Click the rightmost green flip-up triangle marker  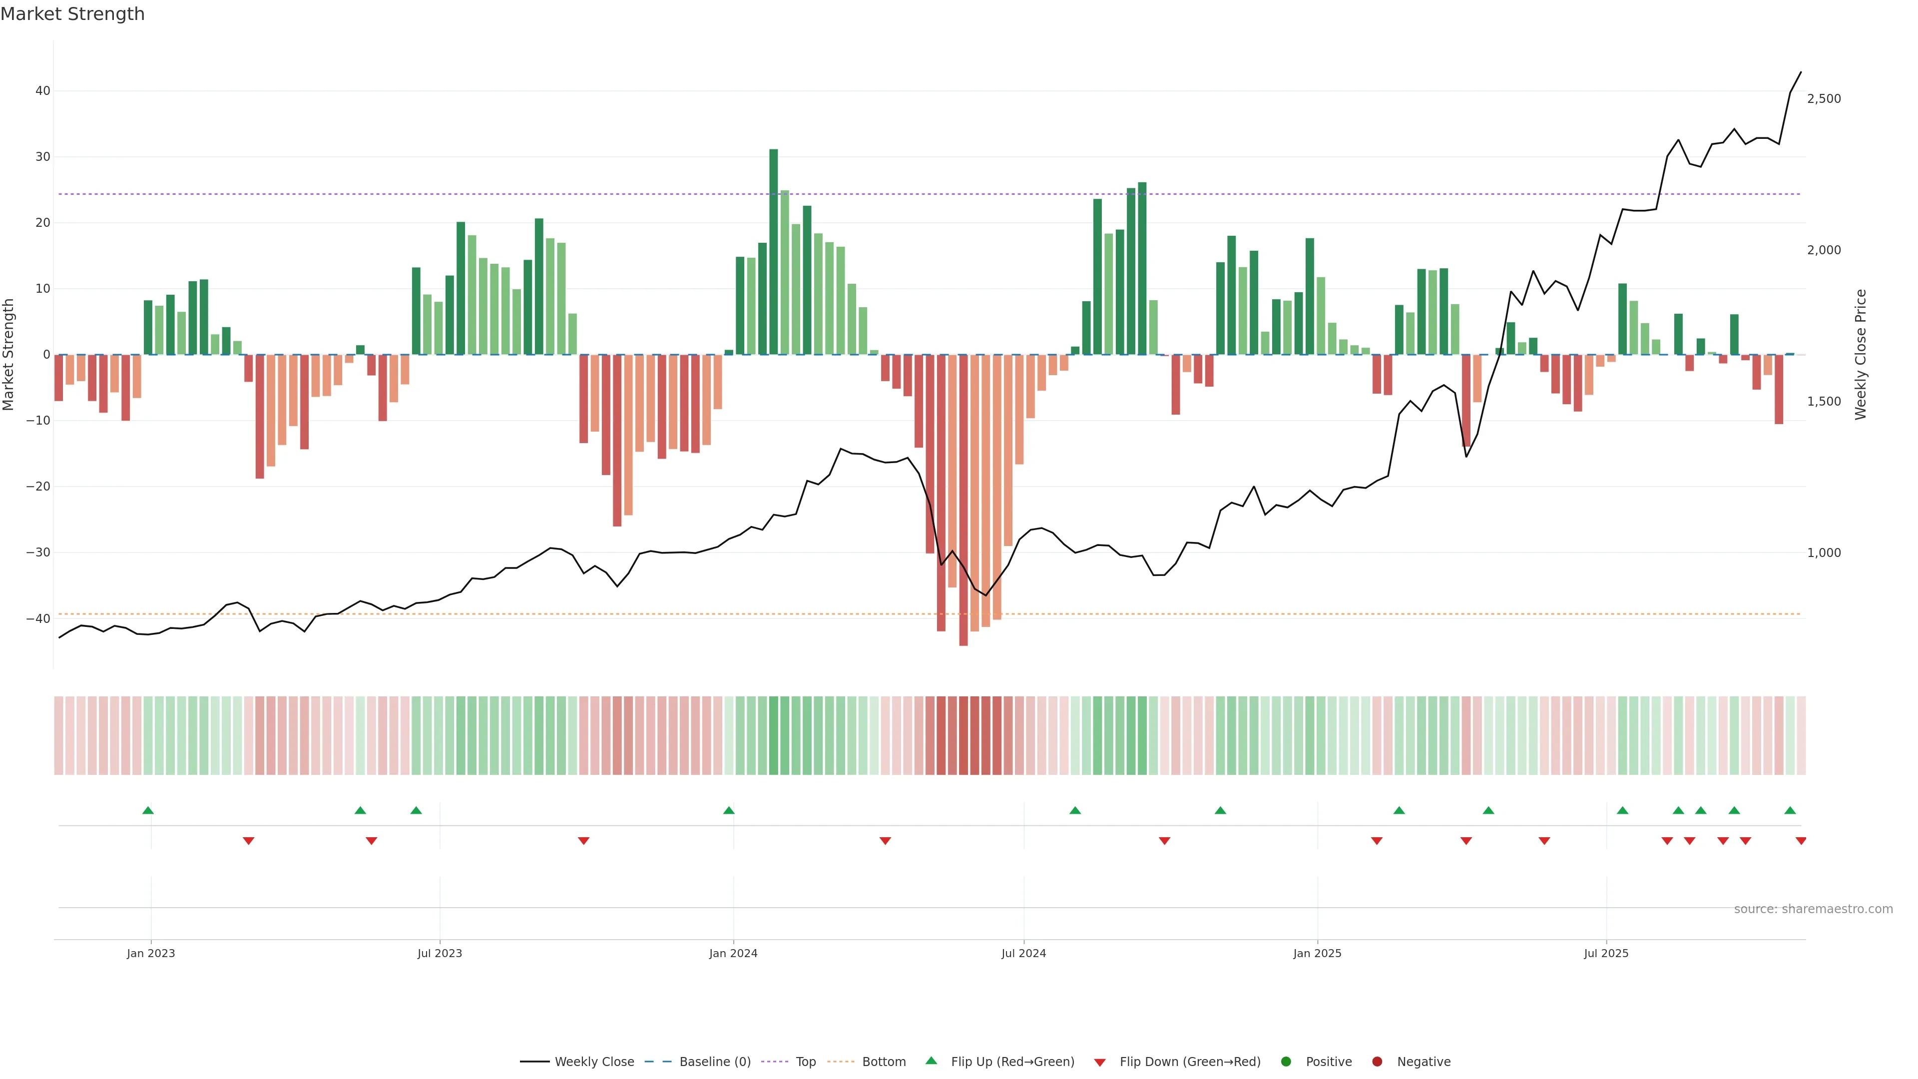[x=1790, y=810]
